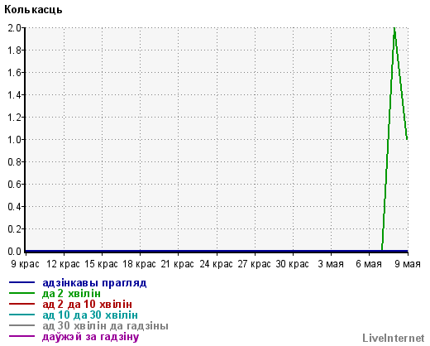Click the 'Колькасць' chart title

click(x=33, y=10)
